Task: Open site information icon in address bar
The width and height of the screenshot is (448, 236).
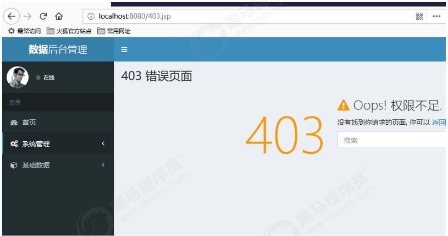Action: click(91, 16)
